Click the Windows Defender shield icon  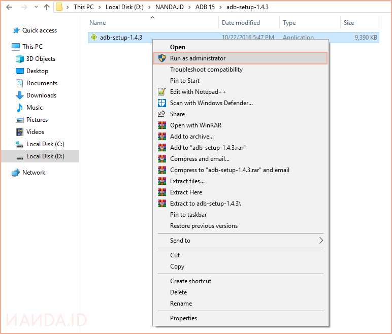click(x=162, y=103)
